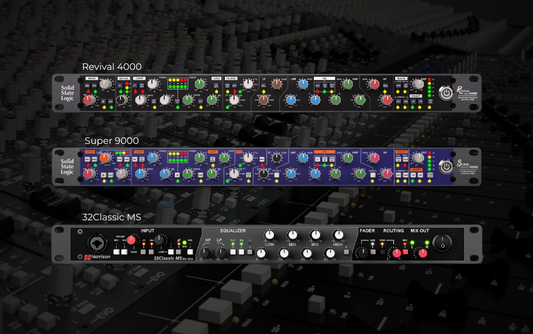Click the Revival 4000 OUT level knob
This screenshot has width=533, height=334.
pyautogui.click(x=419, y=85)
